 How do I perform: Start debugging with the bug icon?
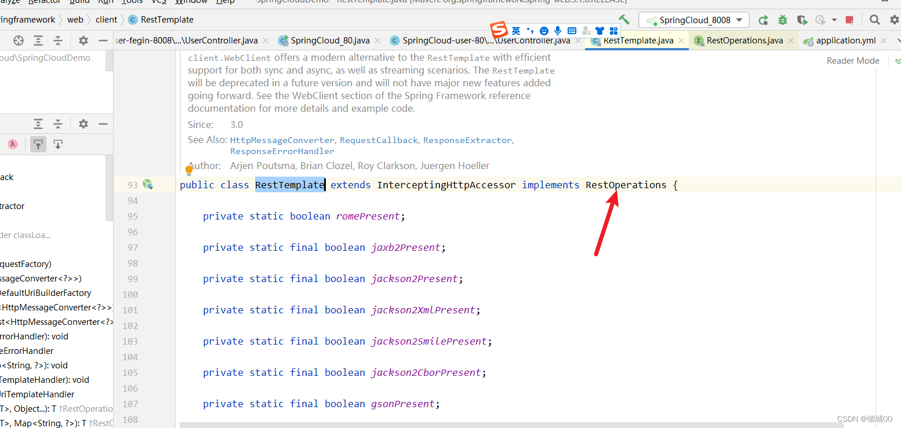click(x=783, y=20)
